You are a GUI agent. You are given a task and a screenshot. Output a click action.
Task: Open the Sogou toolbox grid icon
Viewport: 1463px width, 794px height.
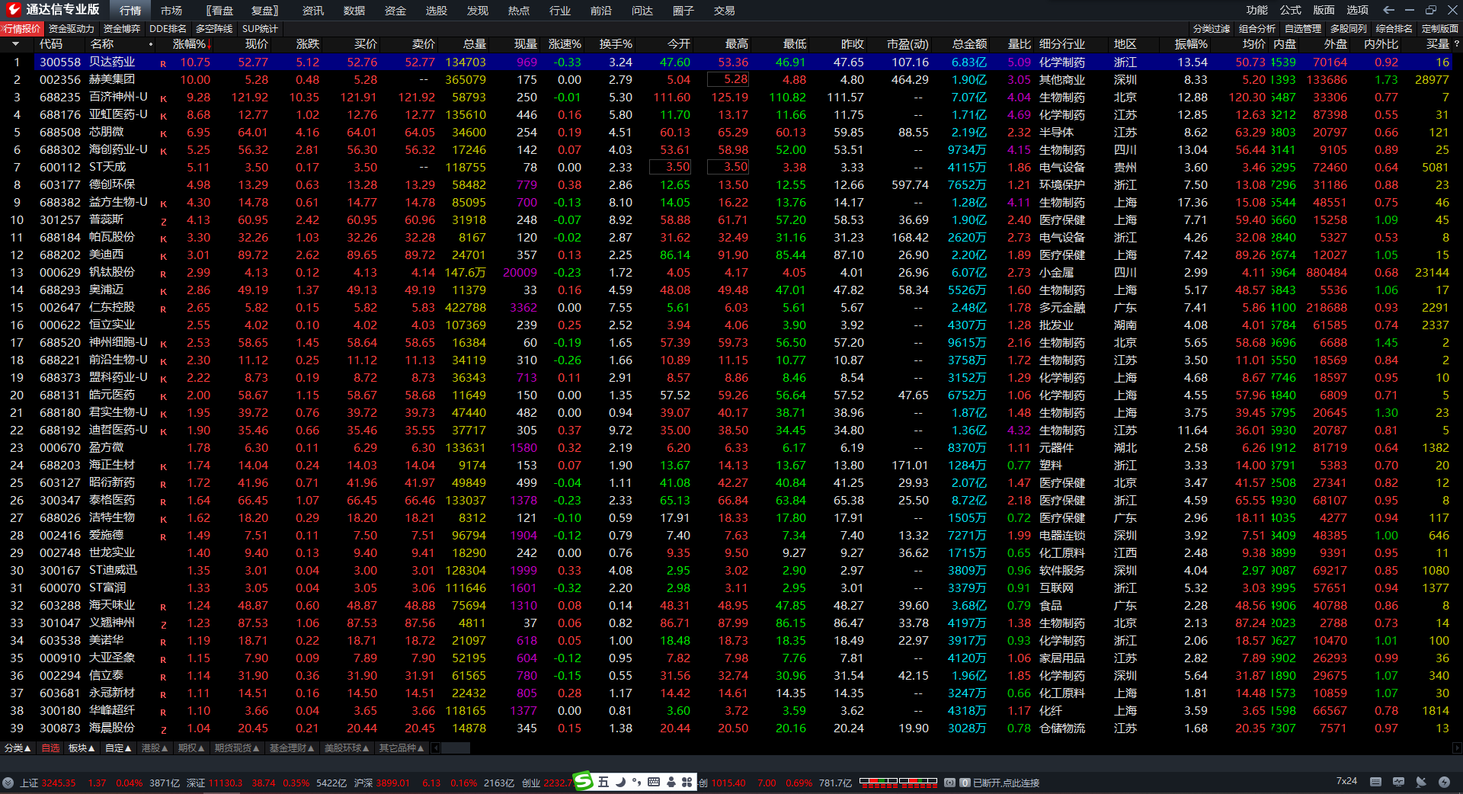point(687,782)
